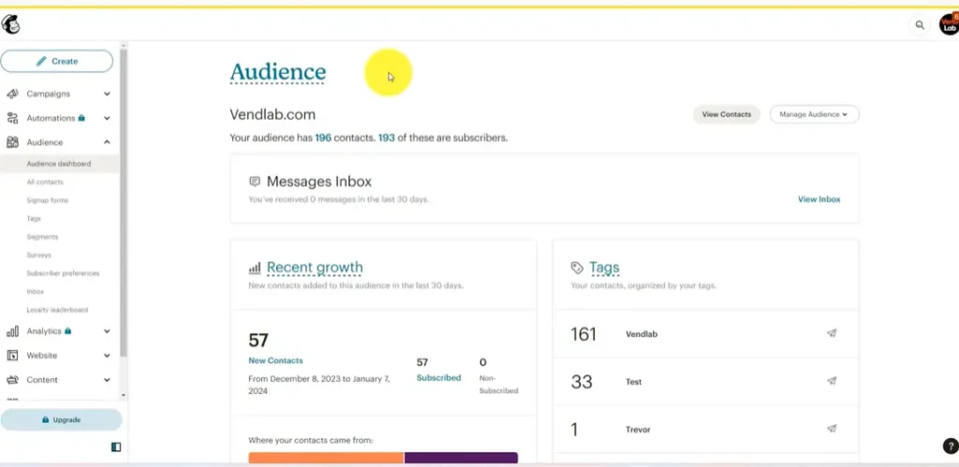Click the Trevor tag row name

(x=638, y=430)
